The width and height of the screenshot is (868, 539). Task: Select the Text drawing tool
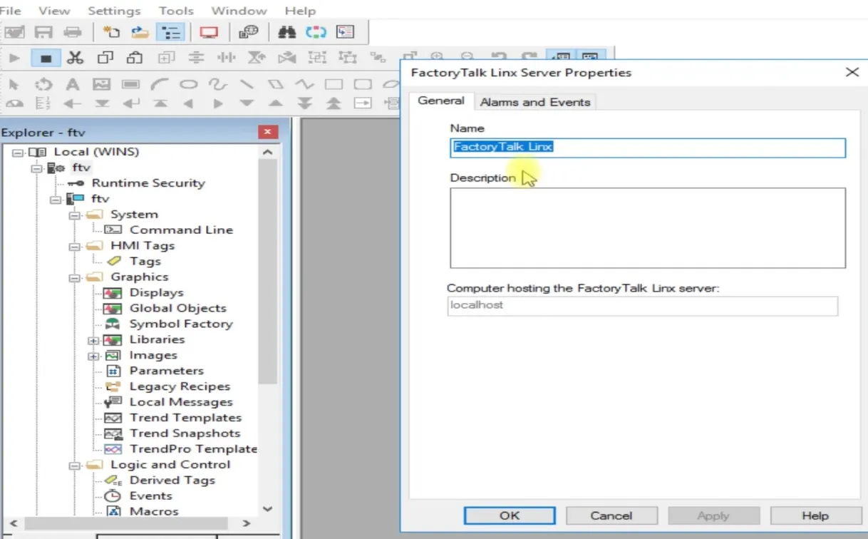coord(71,83)
